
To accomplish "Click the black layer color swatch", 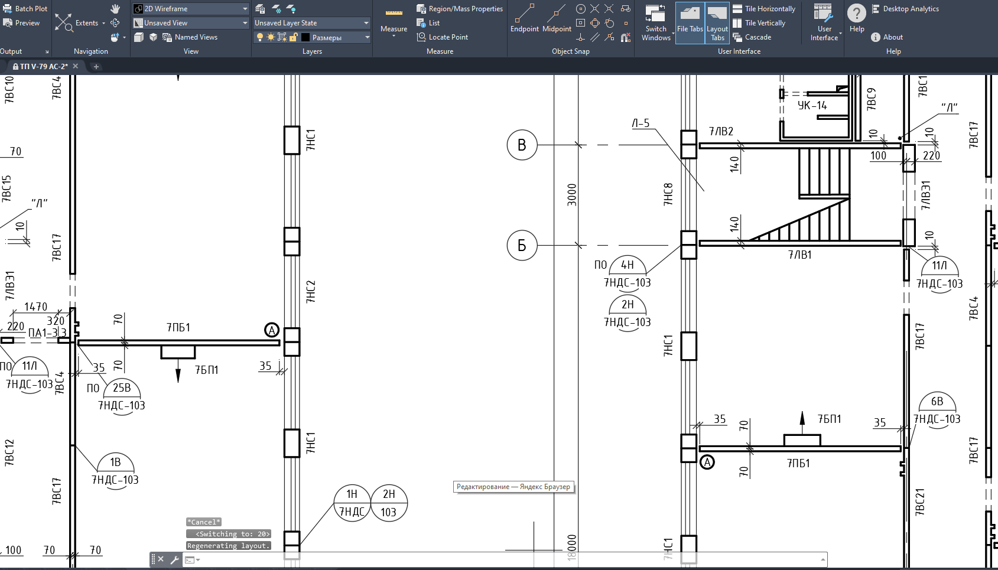I will 305,37.
